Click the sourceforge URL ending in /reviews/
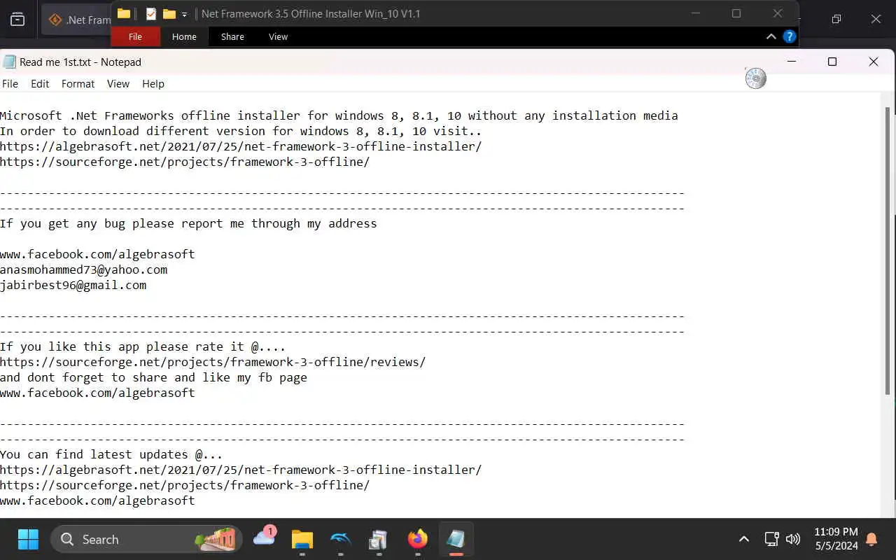 (x=213, y=362)
